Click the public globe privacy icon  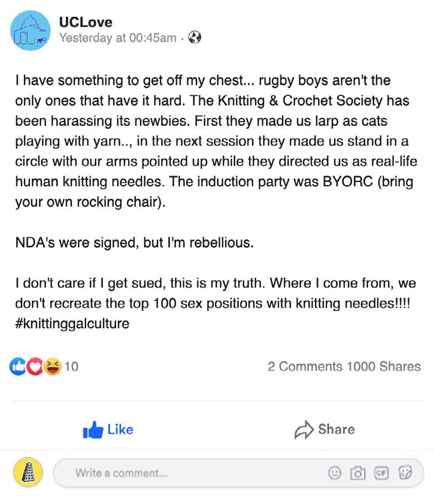point(195,38)
